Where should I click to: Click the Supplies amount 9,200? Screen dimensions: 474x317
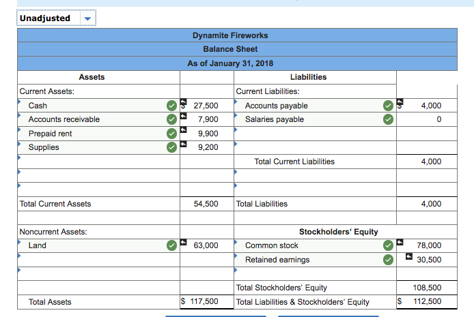[208, 147]
